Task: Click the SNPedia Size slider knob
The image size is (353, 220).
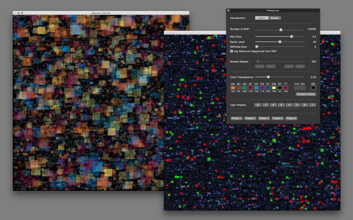Action: coord(257,47)
